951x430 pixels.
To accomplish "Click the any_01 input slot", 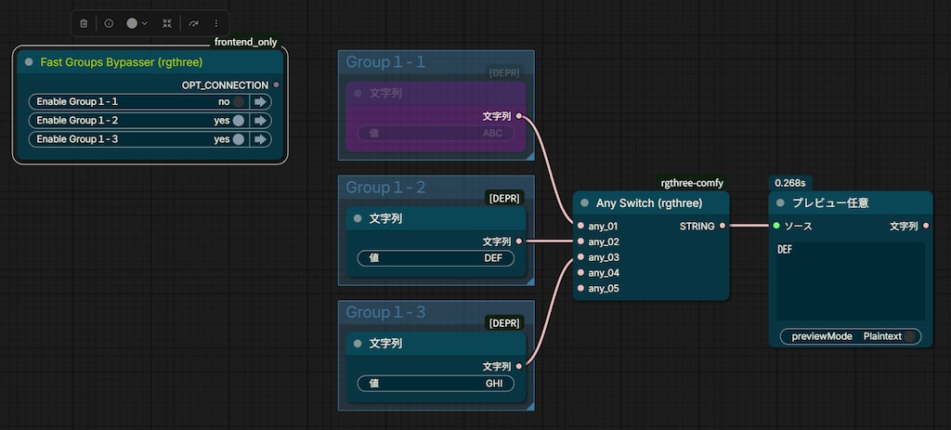I will (580, 227).
